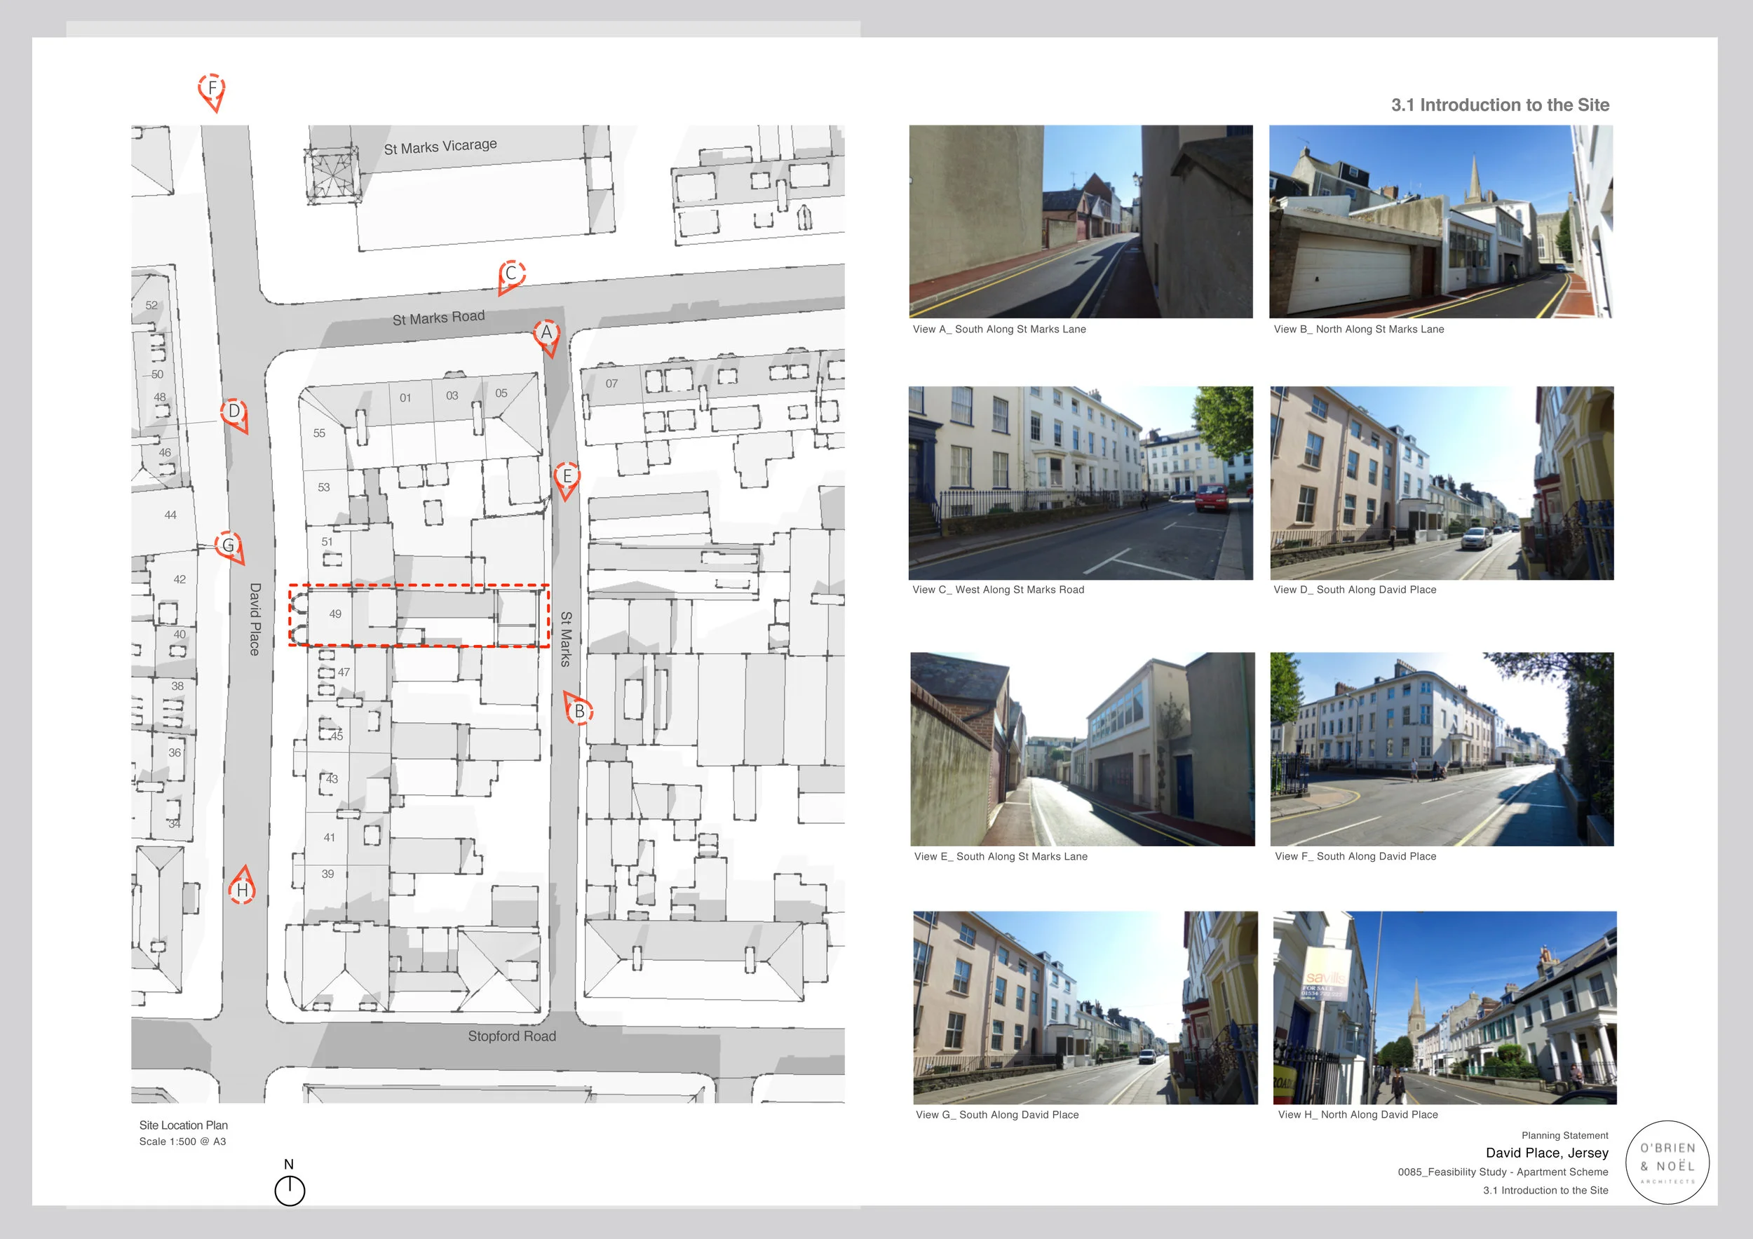Screen dimensions: 1753x1239
Task: Select the building 49 label on the plan
Action: [334, 614]
